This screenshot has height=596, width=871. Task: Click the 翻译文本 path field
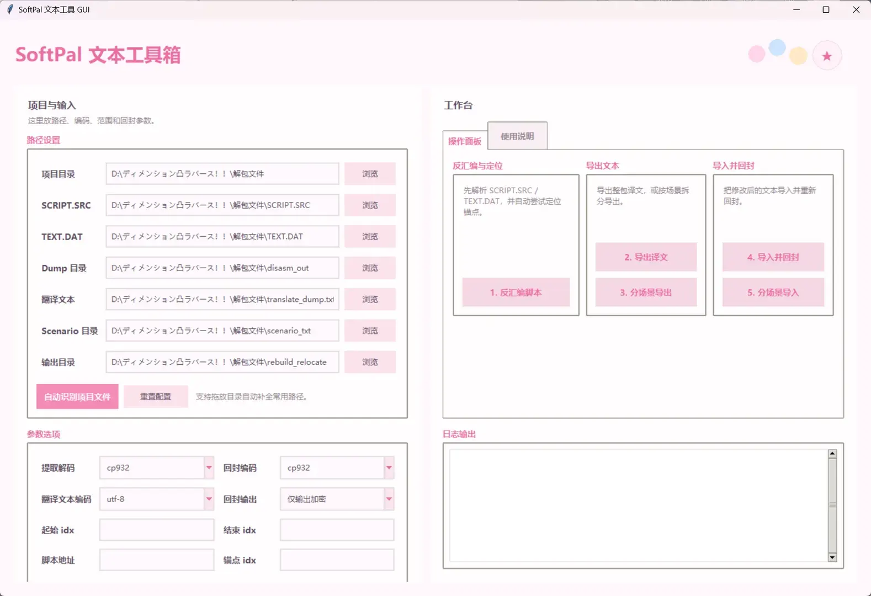(x=222, y=300)
